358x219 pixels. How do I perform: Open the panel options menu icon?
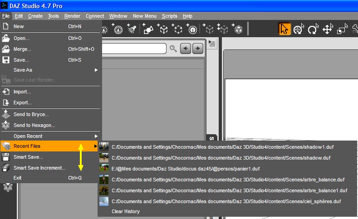tap(212, 44)
